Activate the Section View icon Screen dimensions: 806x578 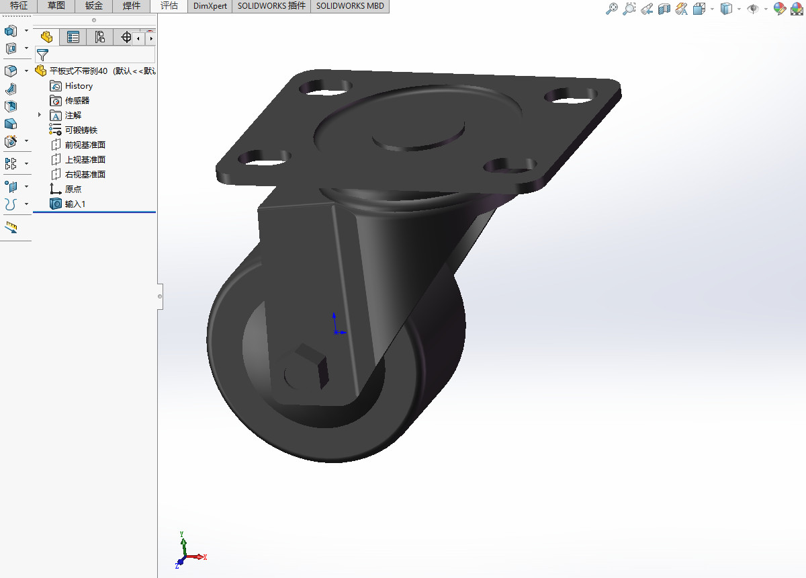(x=664, y=9)
